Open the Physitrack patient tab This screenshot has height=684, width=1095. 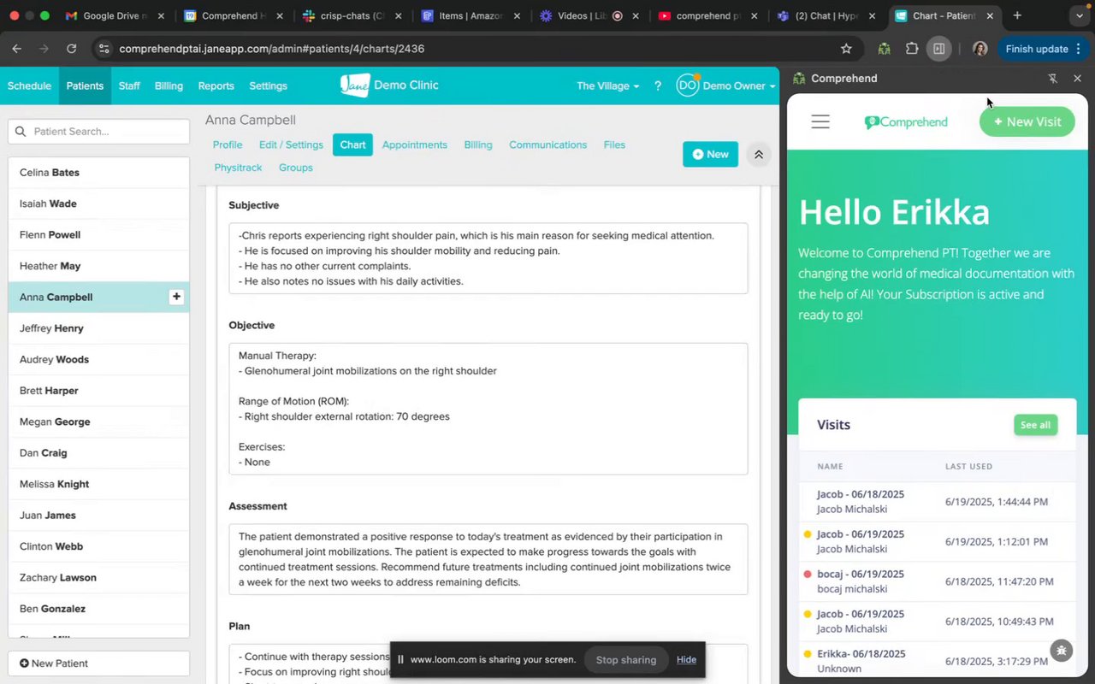[x=238, y=168]
